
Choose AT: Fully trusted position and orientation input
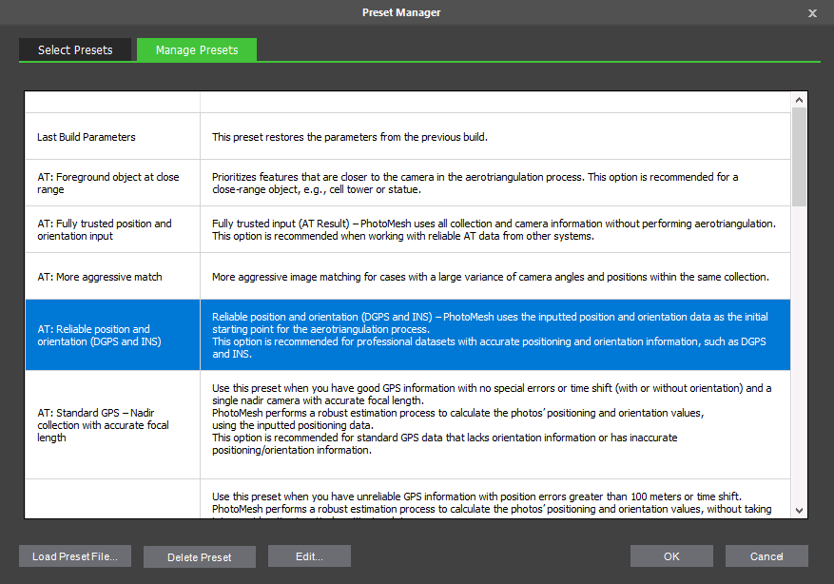(105, 230)
